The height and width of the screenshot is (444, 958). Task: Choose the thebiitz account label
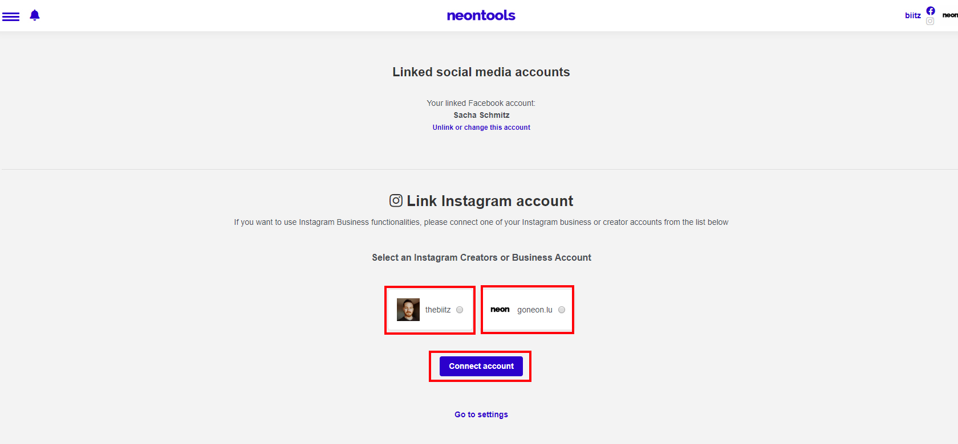438,310
